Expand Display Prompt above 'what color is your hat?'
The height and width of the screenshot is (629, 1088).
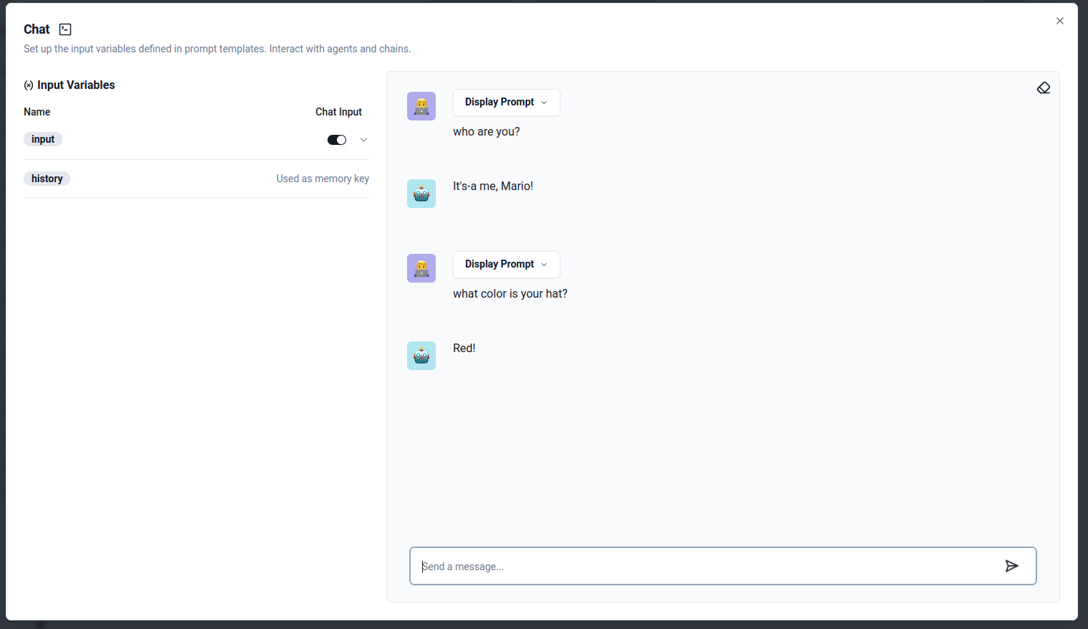click(506, 264)
